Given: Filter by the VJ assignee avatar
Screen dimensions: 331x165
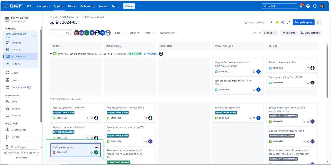Looking at the screenshot, I should [103, 33].
